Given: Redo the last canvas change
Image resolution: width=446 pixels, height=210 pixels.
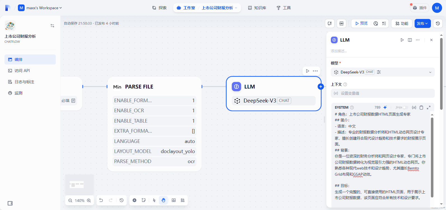Looking at the screenshot, I should click(111, 200).
